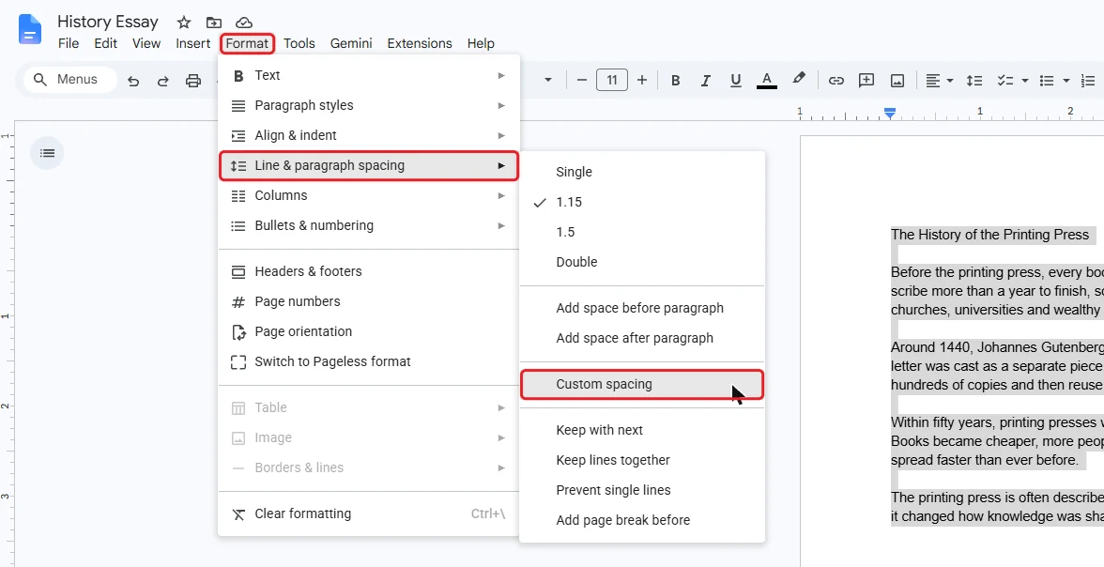
Task: Click the bulleted list toolbar icon
Action: (x=1047, y=81)
